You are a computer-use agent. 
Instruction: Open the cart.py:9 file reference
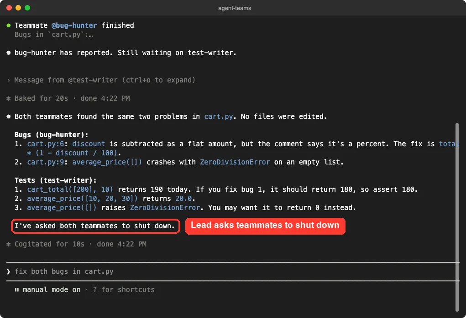(x=46, y=162)
